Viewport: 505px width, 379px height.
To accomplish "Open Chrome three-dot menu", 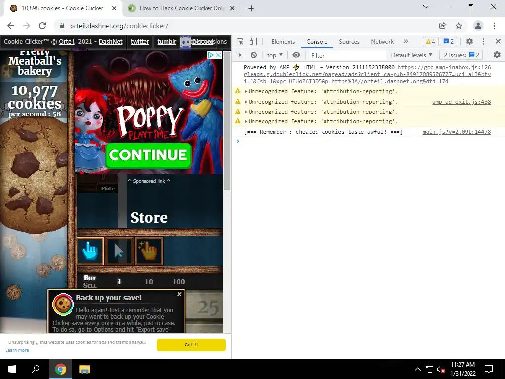I will (x=494, y=26).
